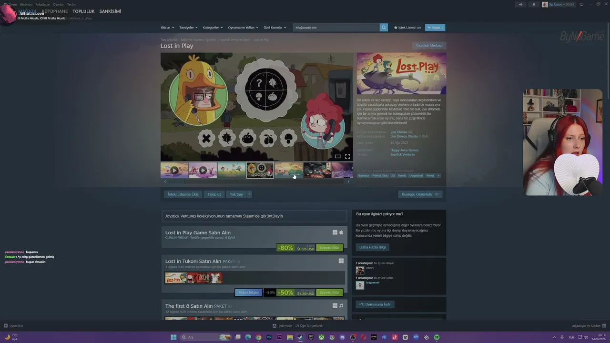Screen dimensions: 610x343
Task: Click the Steam announcements megaphone icon
Action: [x=520, y=4]
